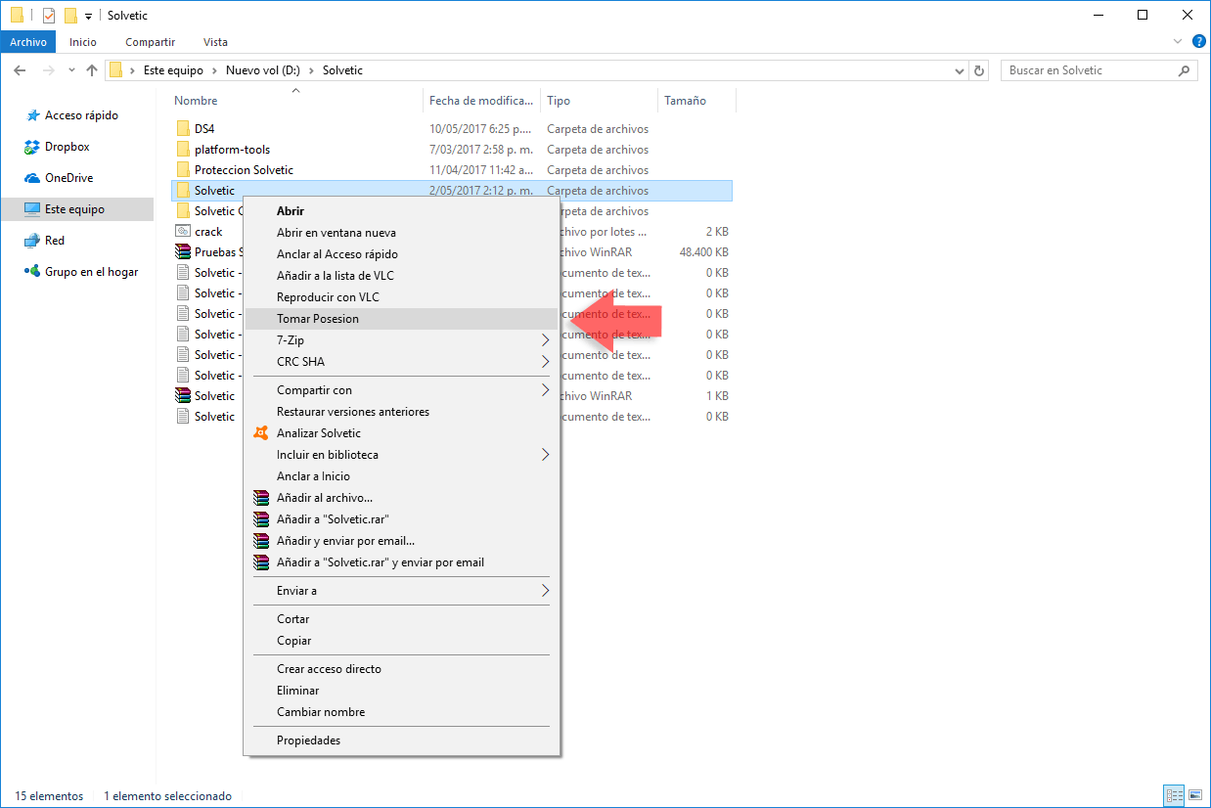
Task: Select Acceso rápido in navigation pane
Action: (x=81, y=115)
